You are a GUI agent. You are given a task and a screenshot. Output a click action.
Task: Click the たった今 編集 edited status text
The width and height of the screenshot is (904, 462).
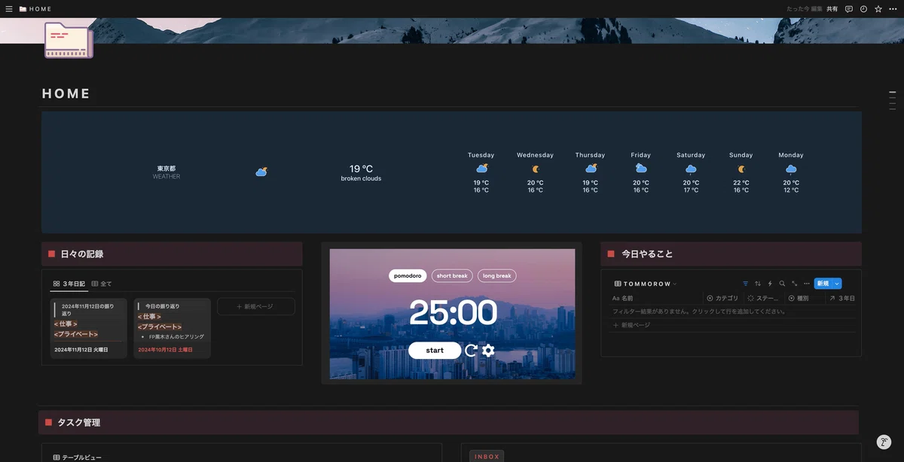click(805, 9)
